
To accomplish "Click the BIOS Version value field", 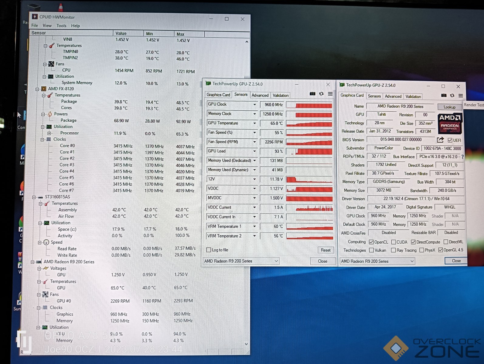I will pyautogui.click(x=401, y=140).
